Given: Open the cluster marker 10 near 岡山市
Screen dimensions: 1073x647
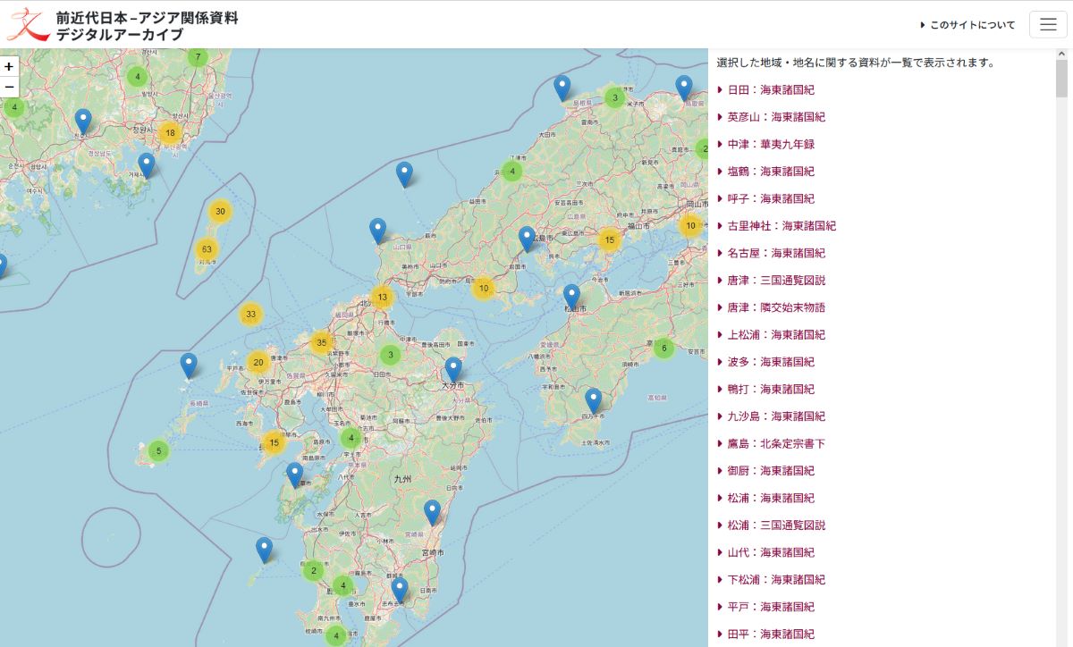Looking at the screenshot, I should pos(690,225).
